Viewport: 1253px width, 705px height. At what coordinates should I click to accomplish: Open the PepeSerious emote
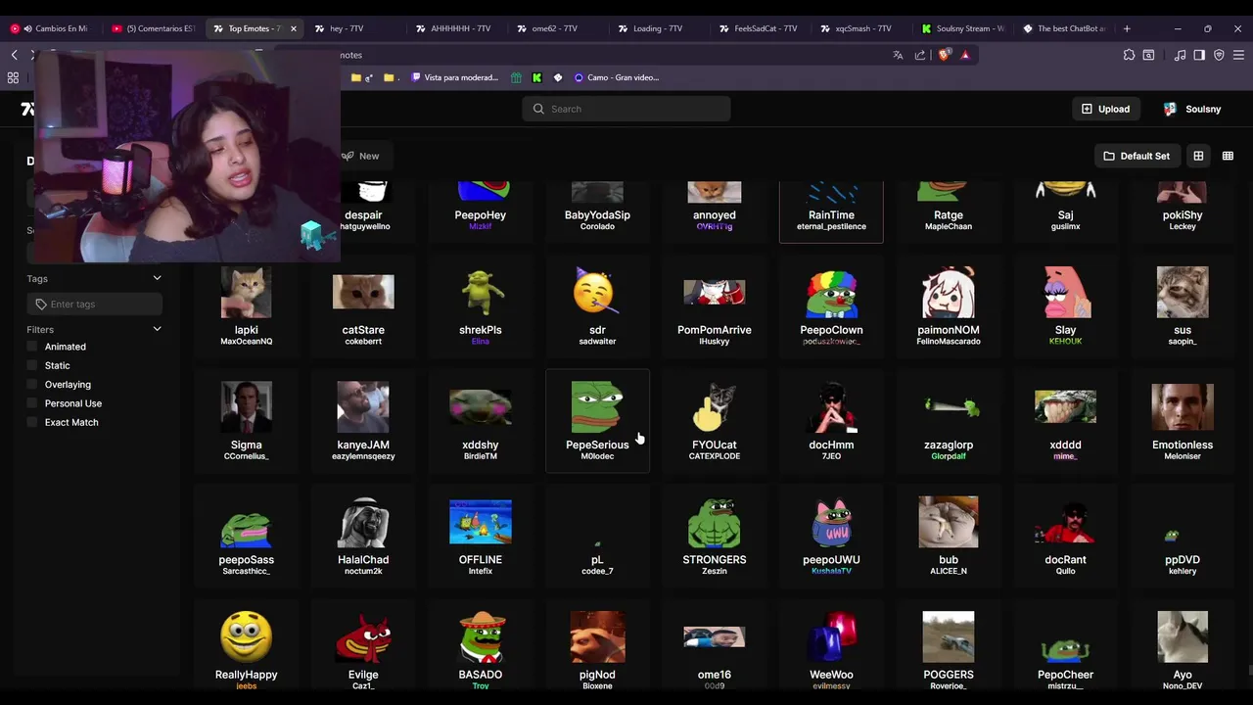(597, 421)
